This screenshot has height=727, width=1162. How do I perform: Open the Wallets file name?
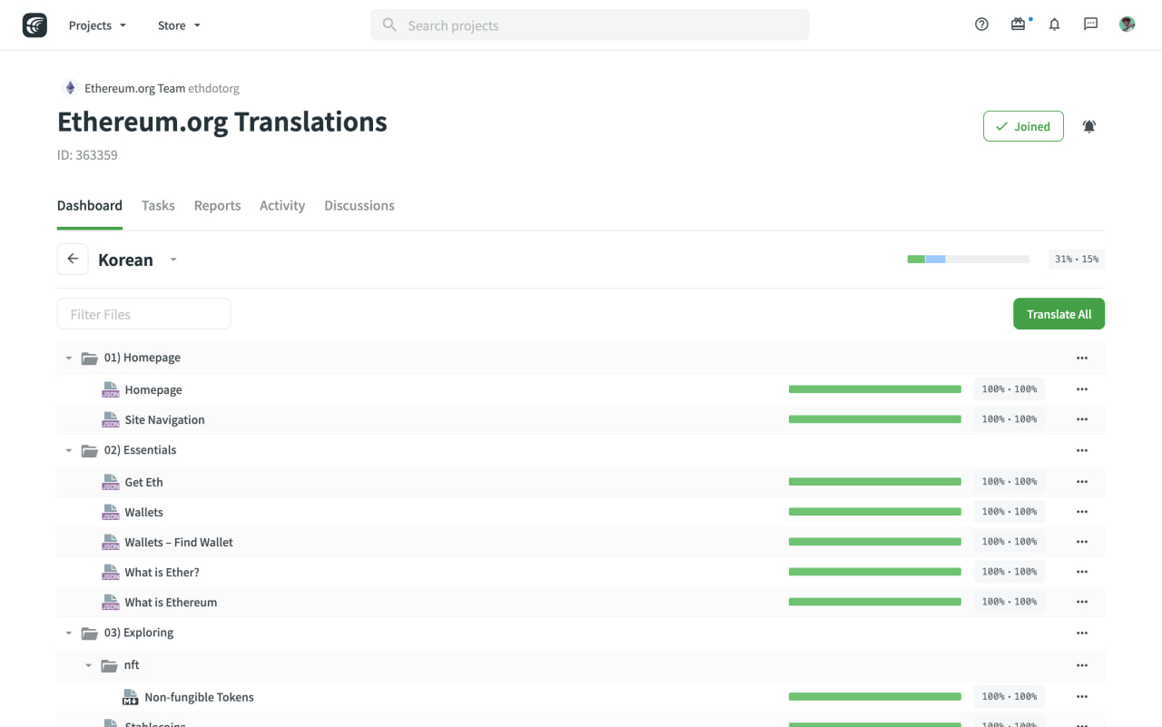(x=143, y=512)
